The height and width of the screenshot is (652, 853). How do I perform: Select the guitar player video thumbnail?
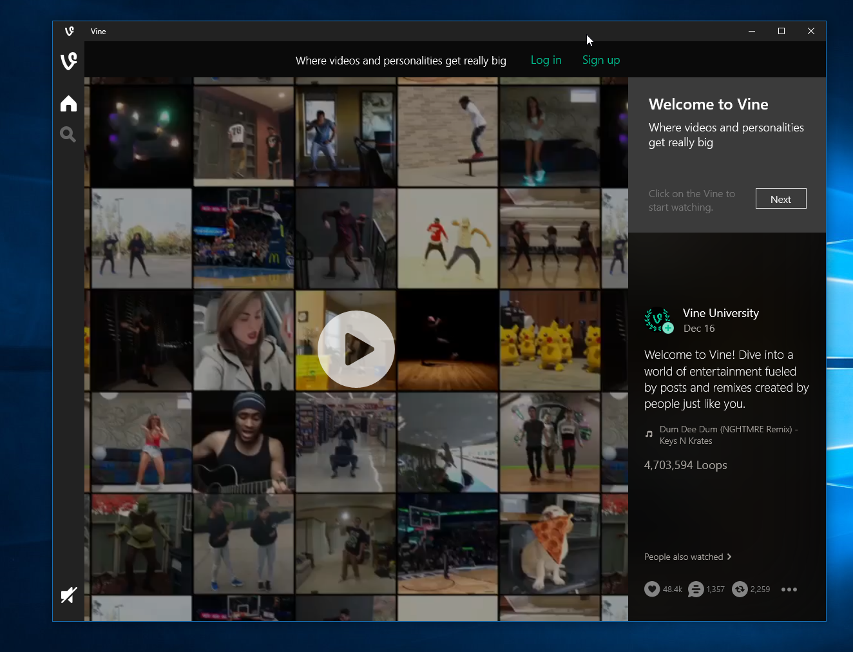(244, 443)
